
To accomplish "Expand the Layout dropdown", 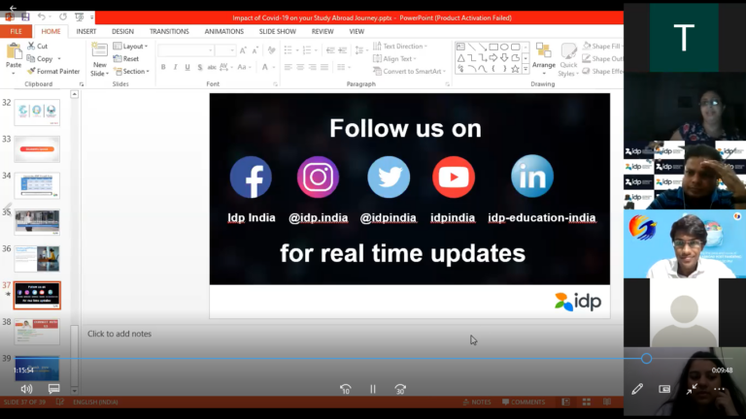I will click(x=132, y=46).
